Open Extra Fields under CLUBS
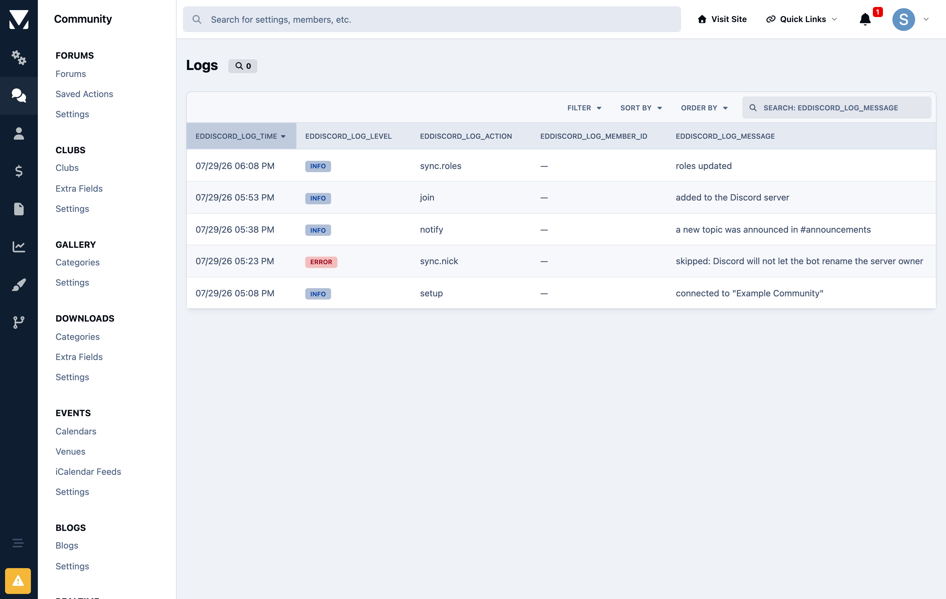 point(79,189)
